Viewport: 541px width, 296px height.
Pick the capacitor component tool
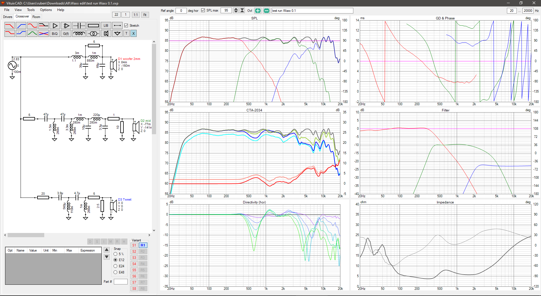79,26
